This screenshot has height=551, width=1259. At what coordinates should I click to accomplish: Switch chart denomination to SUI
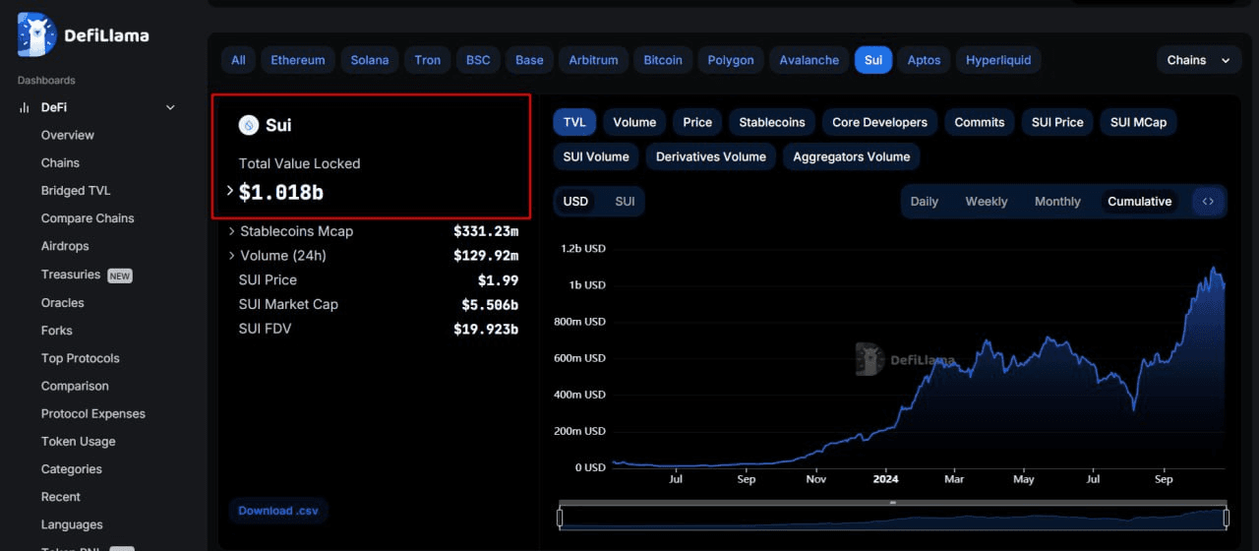click(x=625, y=201)
